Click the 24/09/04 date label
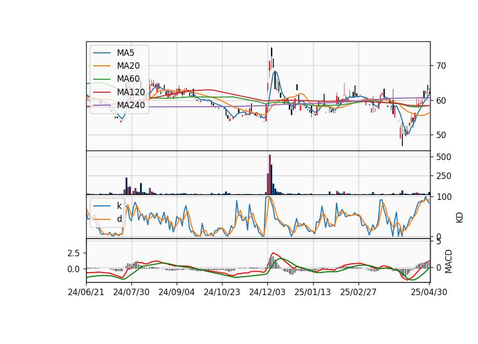The height and width of the screenshot is (344, 478). [176, 292]
